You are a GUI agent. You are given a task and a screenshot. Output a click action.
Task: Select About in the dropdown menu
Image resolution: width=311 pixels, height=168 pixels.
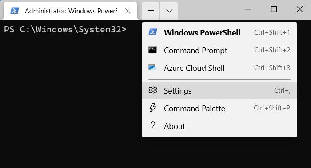click(x=219, y=126)
